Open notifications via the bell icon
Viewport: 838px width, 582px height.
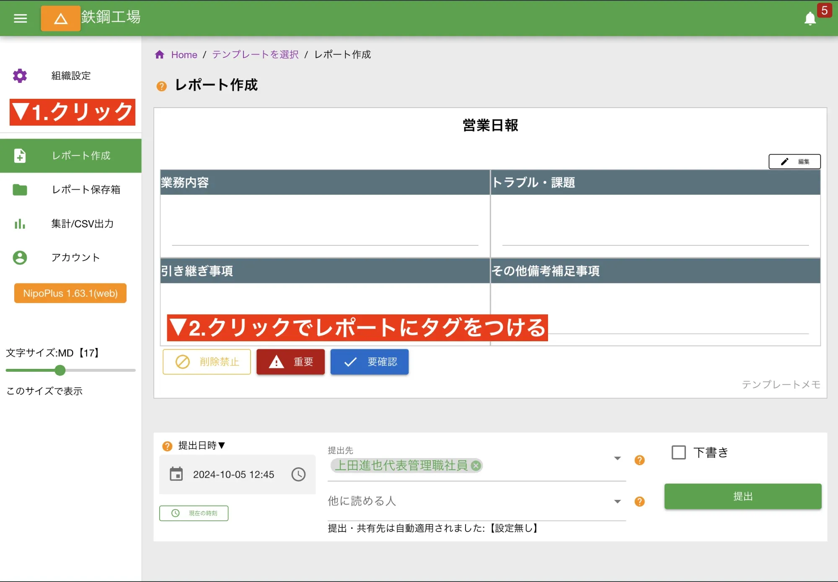click(x=810, y=18)
